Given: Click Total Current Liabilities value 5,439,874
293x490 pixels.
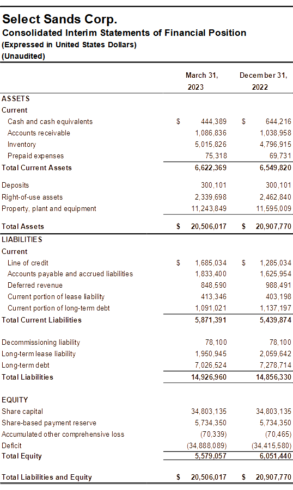Looking at the screenshot, I should pos(276,320).
